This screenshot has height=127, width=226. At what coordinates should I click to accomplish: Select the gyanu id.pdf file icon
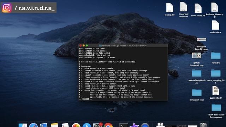tap(215, 91)
